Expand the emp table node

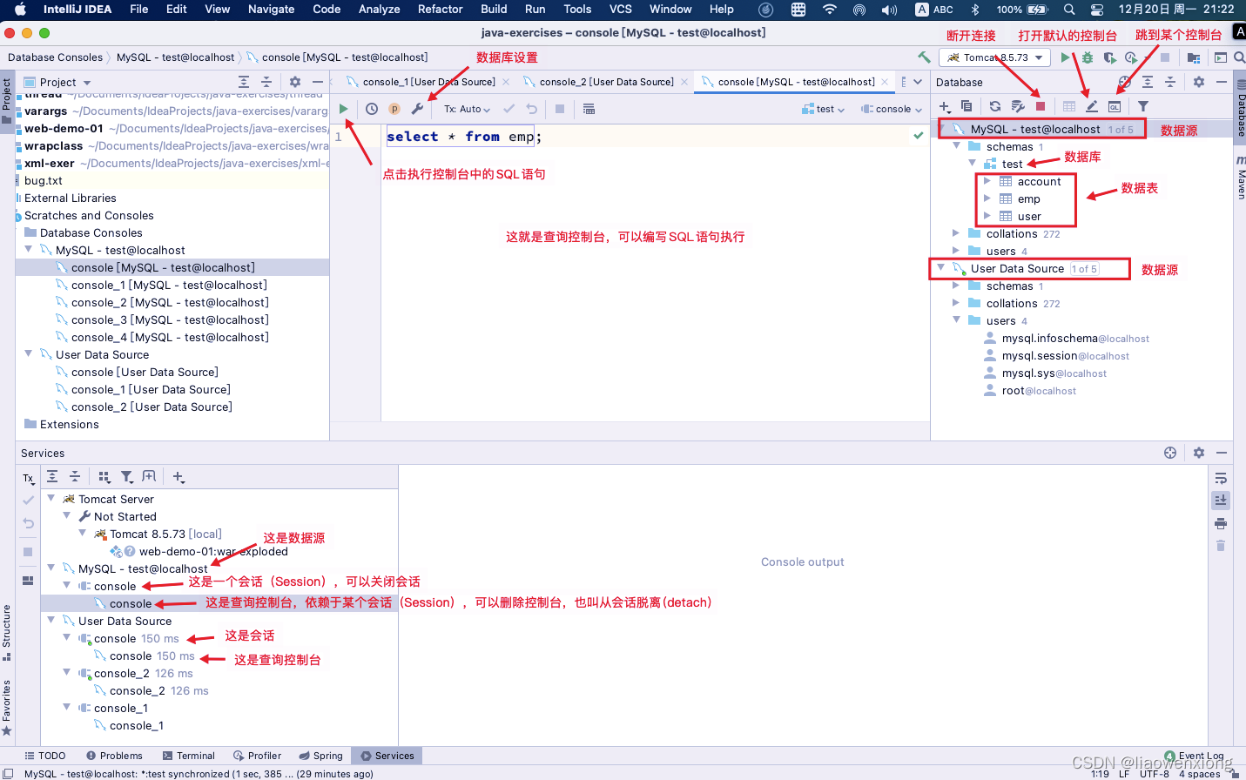987,198
